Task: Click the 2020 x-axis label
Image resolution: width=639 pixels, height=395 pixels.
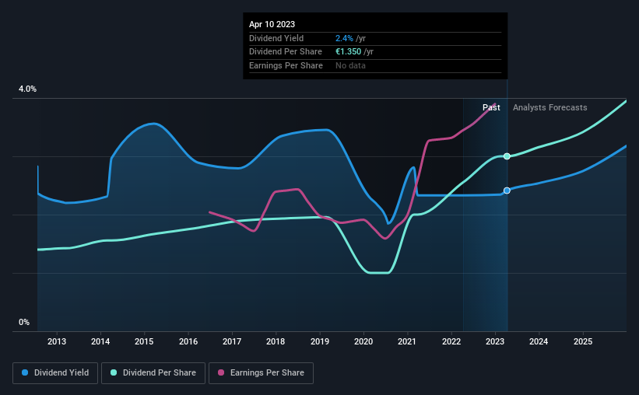Action: tap(363, 341)
